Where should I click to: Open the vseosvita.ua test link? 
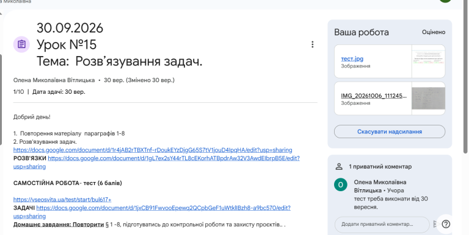pos(62,200)
